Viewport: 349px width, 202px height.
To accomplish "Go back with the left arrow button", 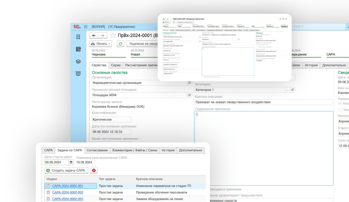I will (94, 35).
